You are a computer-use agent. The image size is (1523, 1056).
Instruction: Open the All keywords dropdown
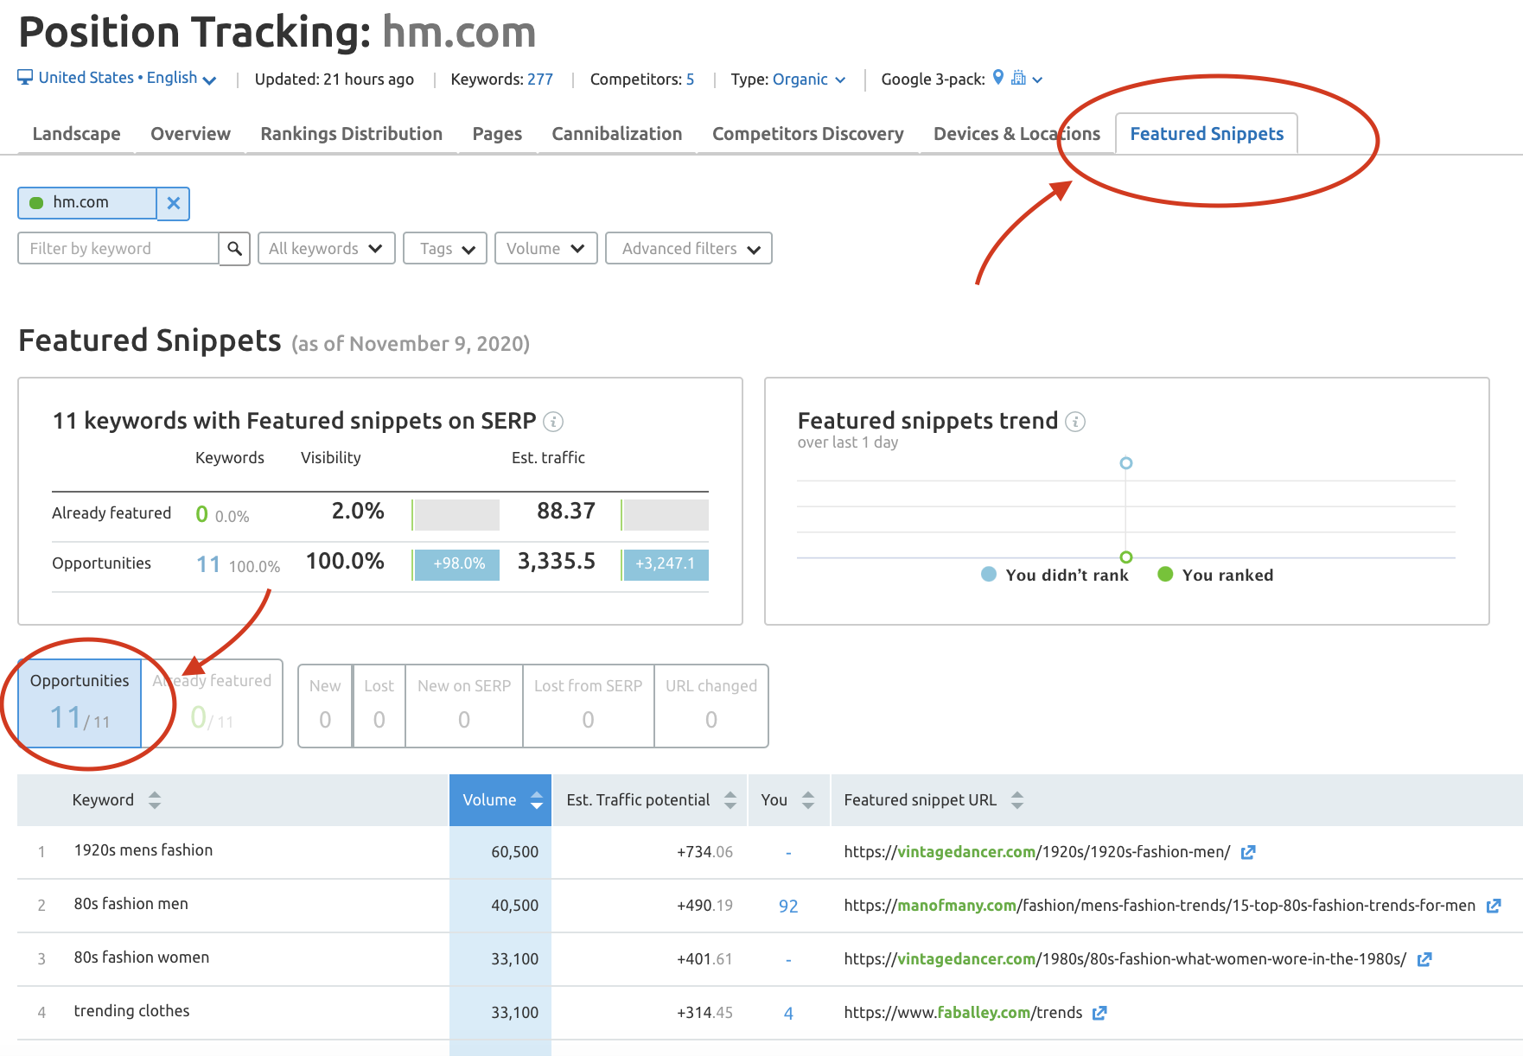pyautogui.click(x=326, y=248)
